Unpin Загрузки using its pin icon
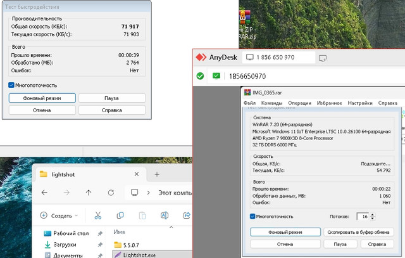 click(x=100, y=245)
